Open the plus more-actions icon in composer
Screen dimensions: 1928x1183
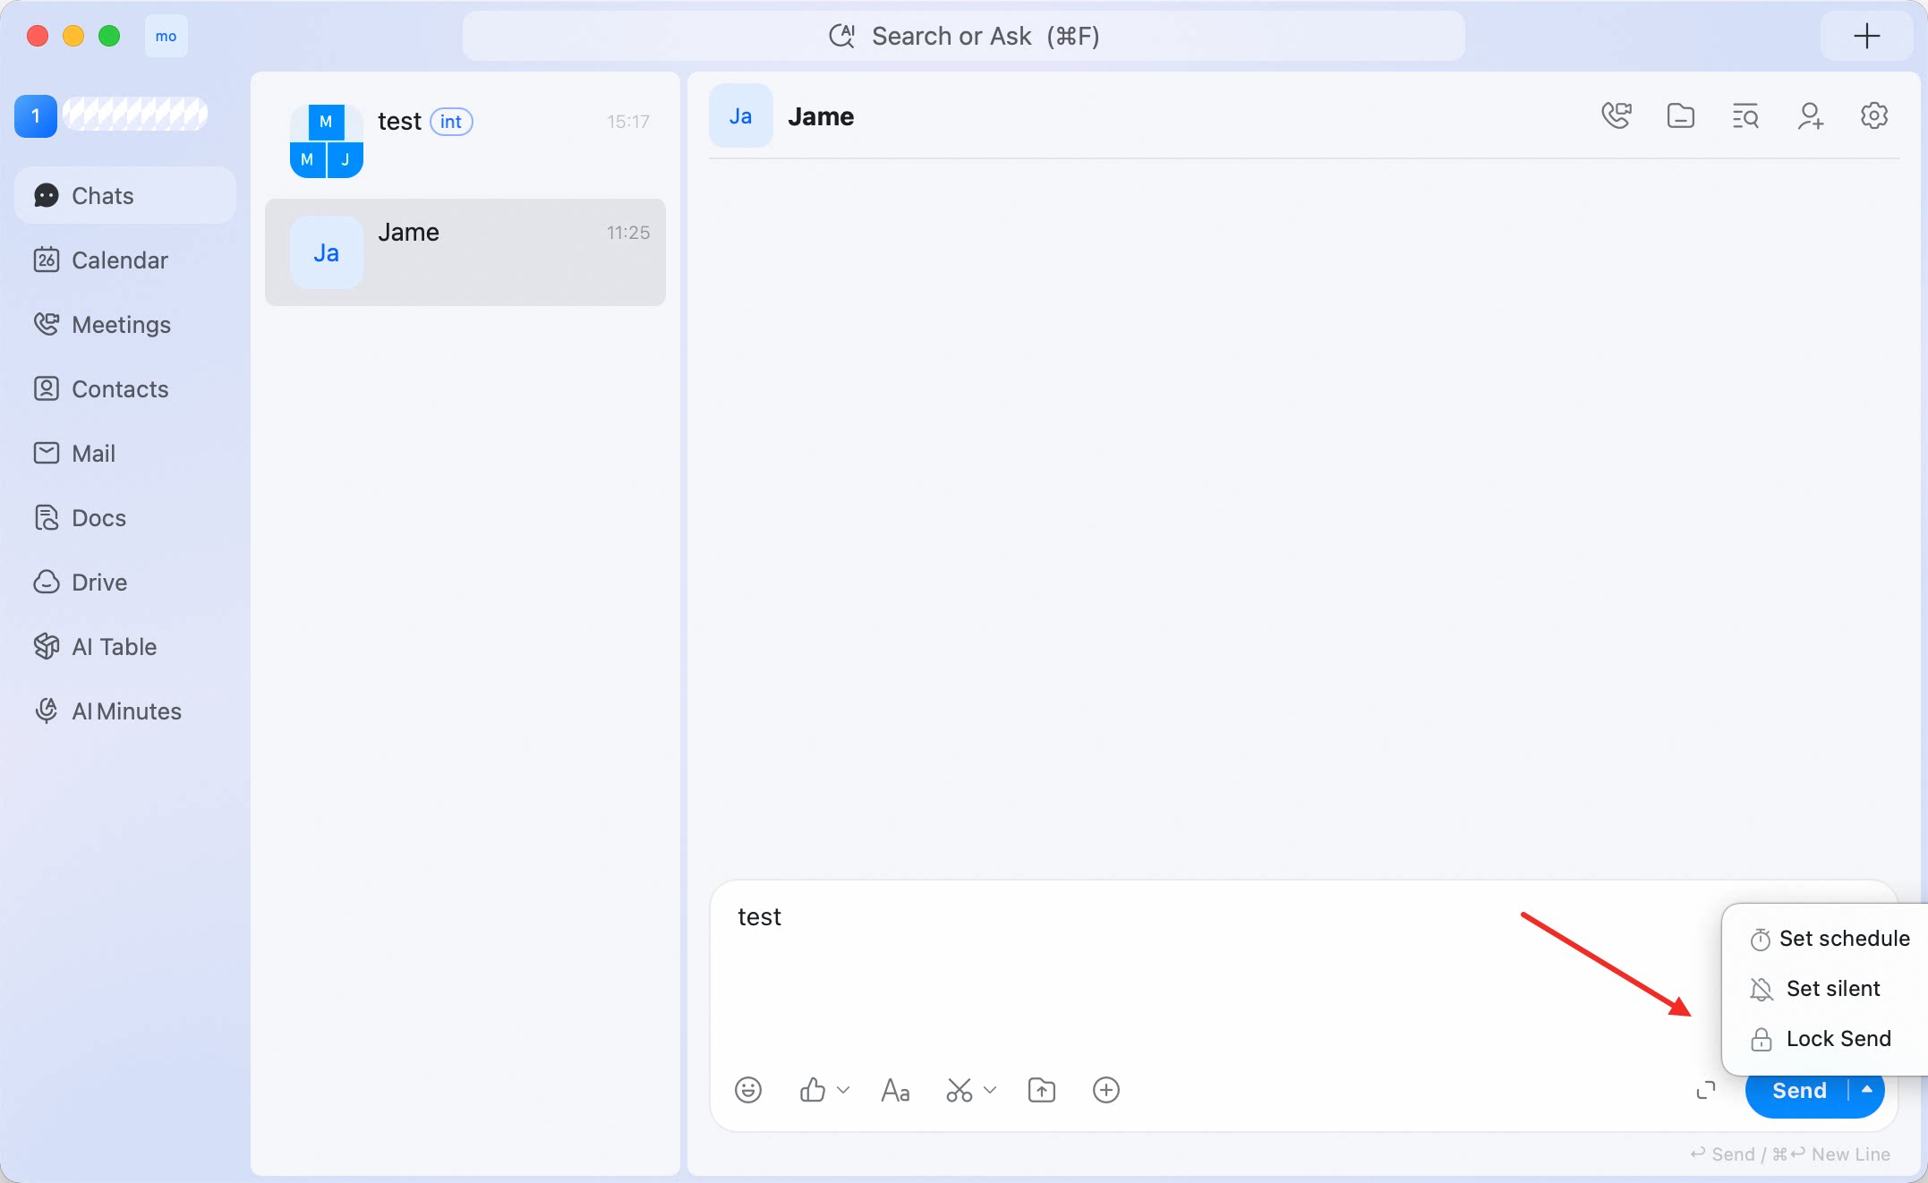tap(1106, 1090)
